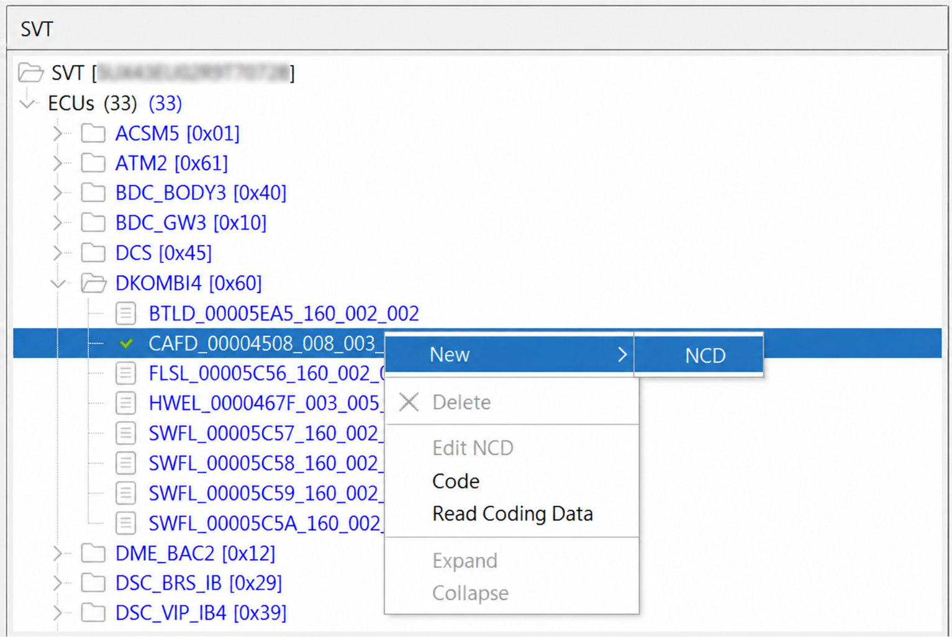
Task: Click the DSC_VIP_IB4 folder icon
Action: pos(93,613)
